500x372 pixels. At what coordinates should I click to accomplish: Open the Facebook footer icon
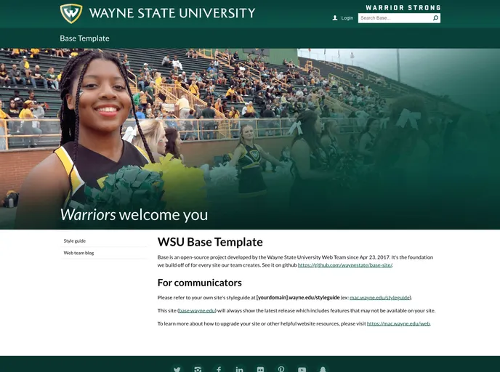coord(219,369)
